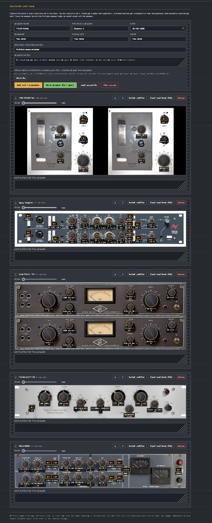
Task: Export recall sheet for the Neve 1073 unit
Action: [x=161, y=203]
